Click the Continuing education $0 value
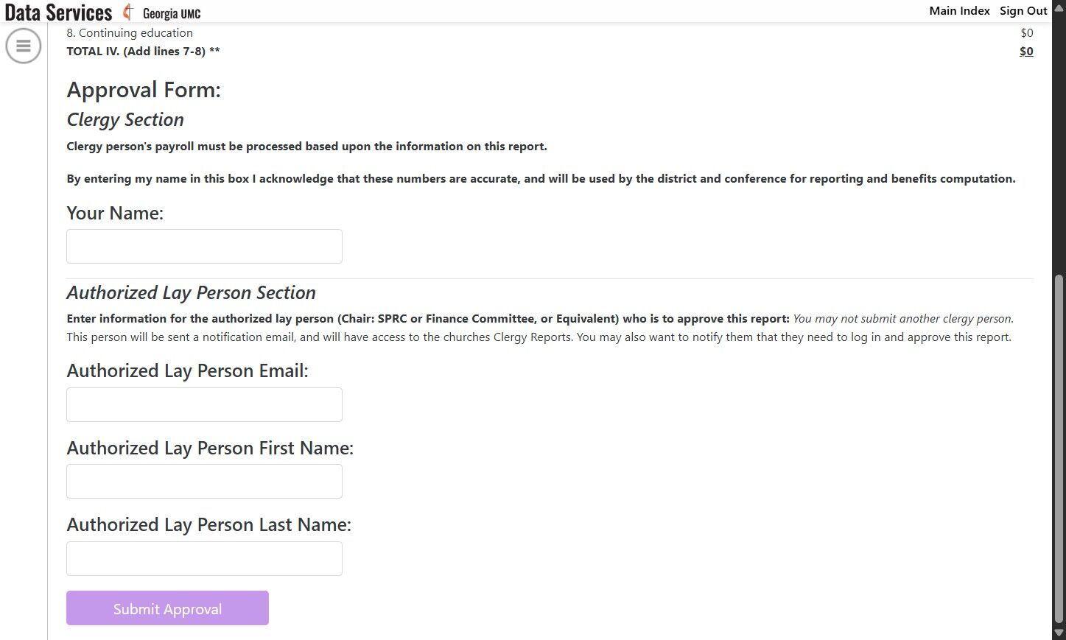 click(x=1026, y=33)
